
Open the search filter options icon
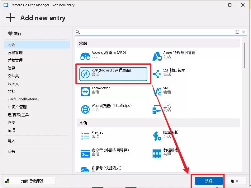[237, 32]
